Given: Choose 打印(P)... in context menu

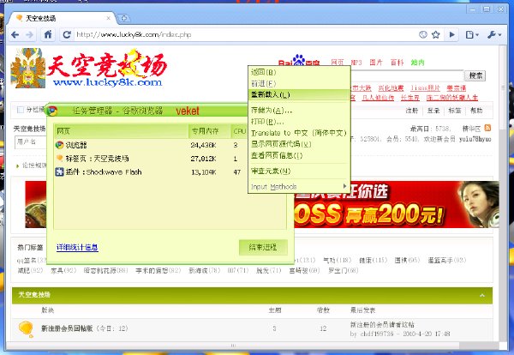Looking at the screenshot, I should (x=299, y=122).
